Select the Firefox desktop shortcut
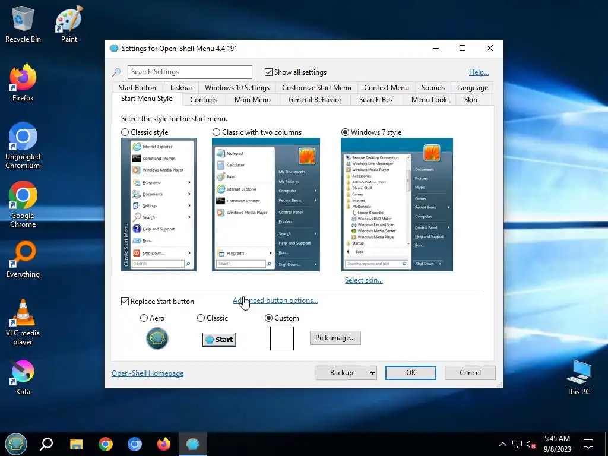This screenshot has width=608, height=456. click(23, 83)
